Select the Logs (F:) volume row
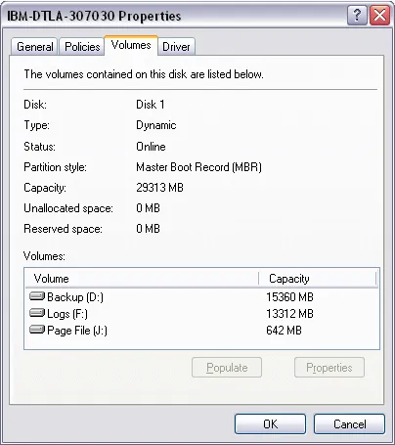Image resolution: width=395 pixels, height=445 pixels. pos(201,314)
